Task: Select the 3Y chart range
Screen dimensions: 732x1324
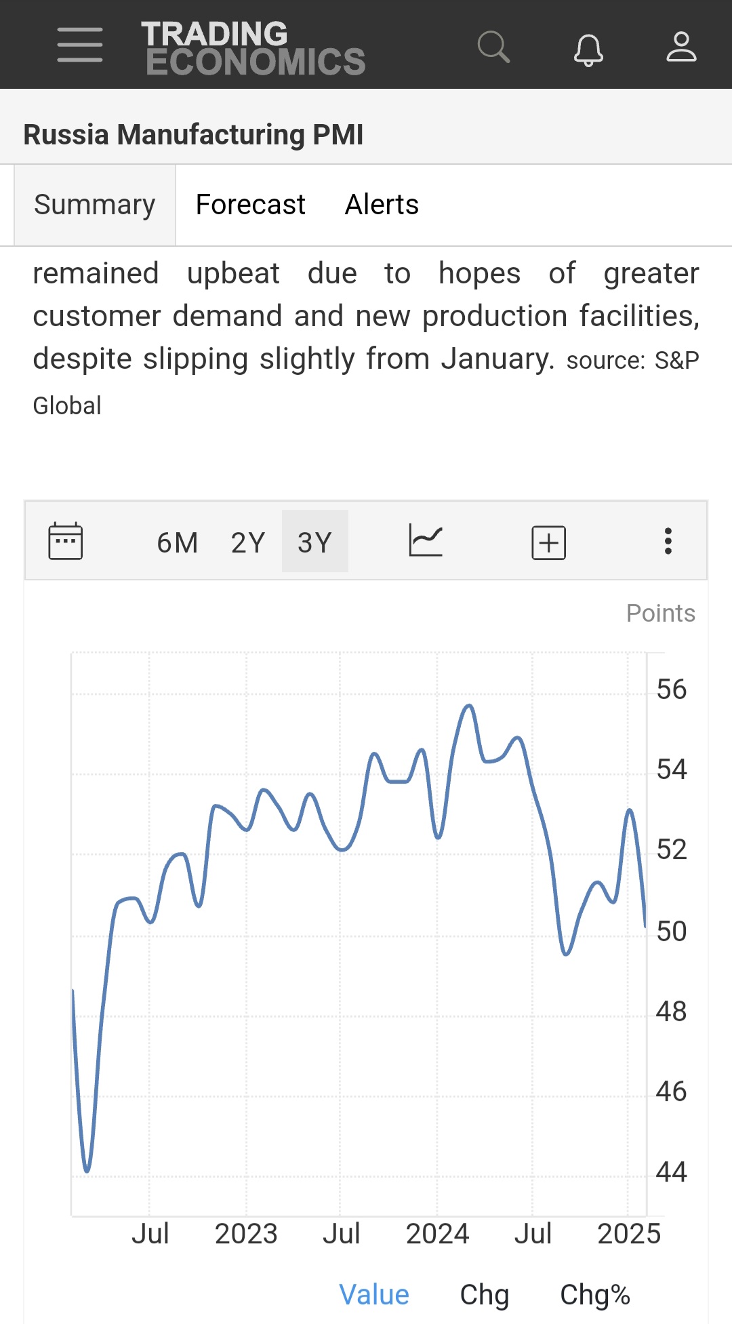Action: (314, 542)
